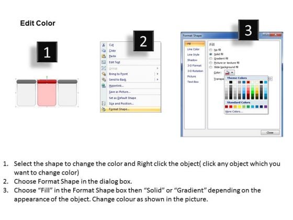This screenshot has width=293, height=220.
Task: Click the Size and Position icon
Action: coord(104,104)
